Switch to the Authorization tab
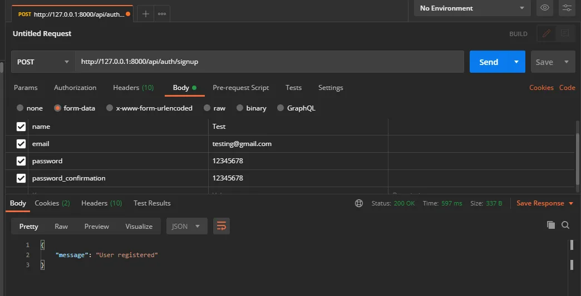This screenshot has height=296, width=581. coord(75,88)
